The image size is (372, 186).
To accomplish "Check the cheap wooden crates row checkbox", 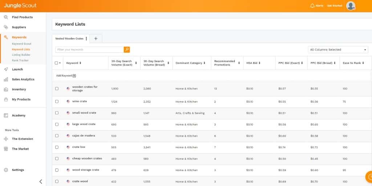I will 57,158.
